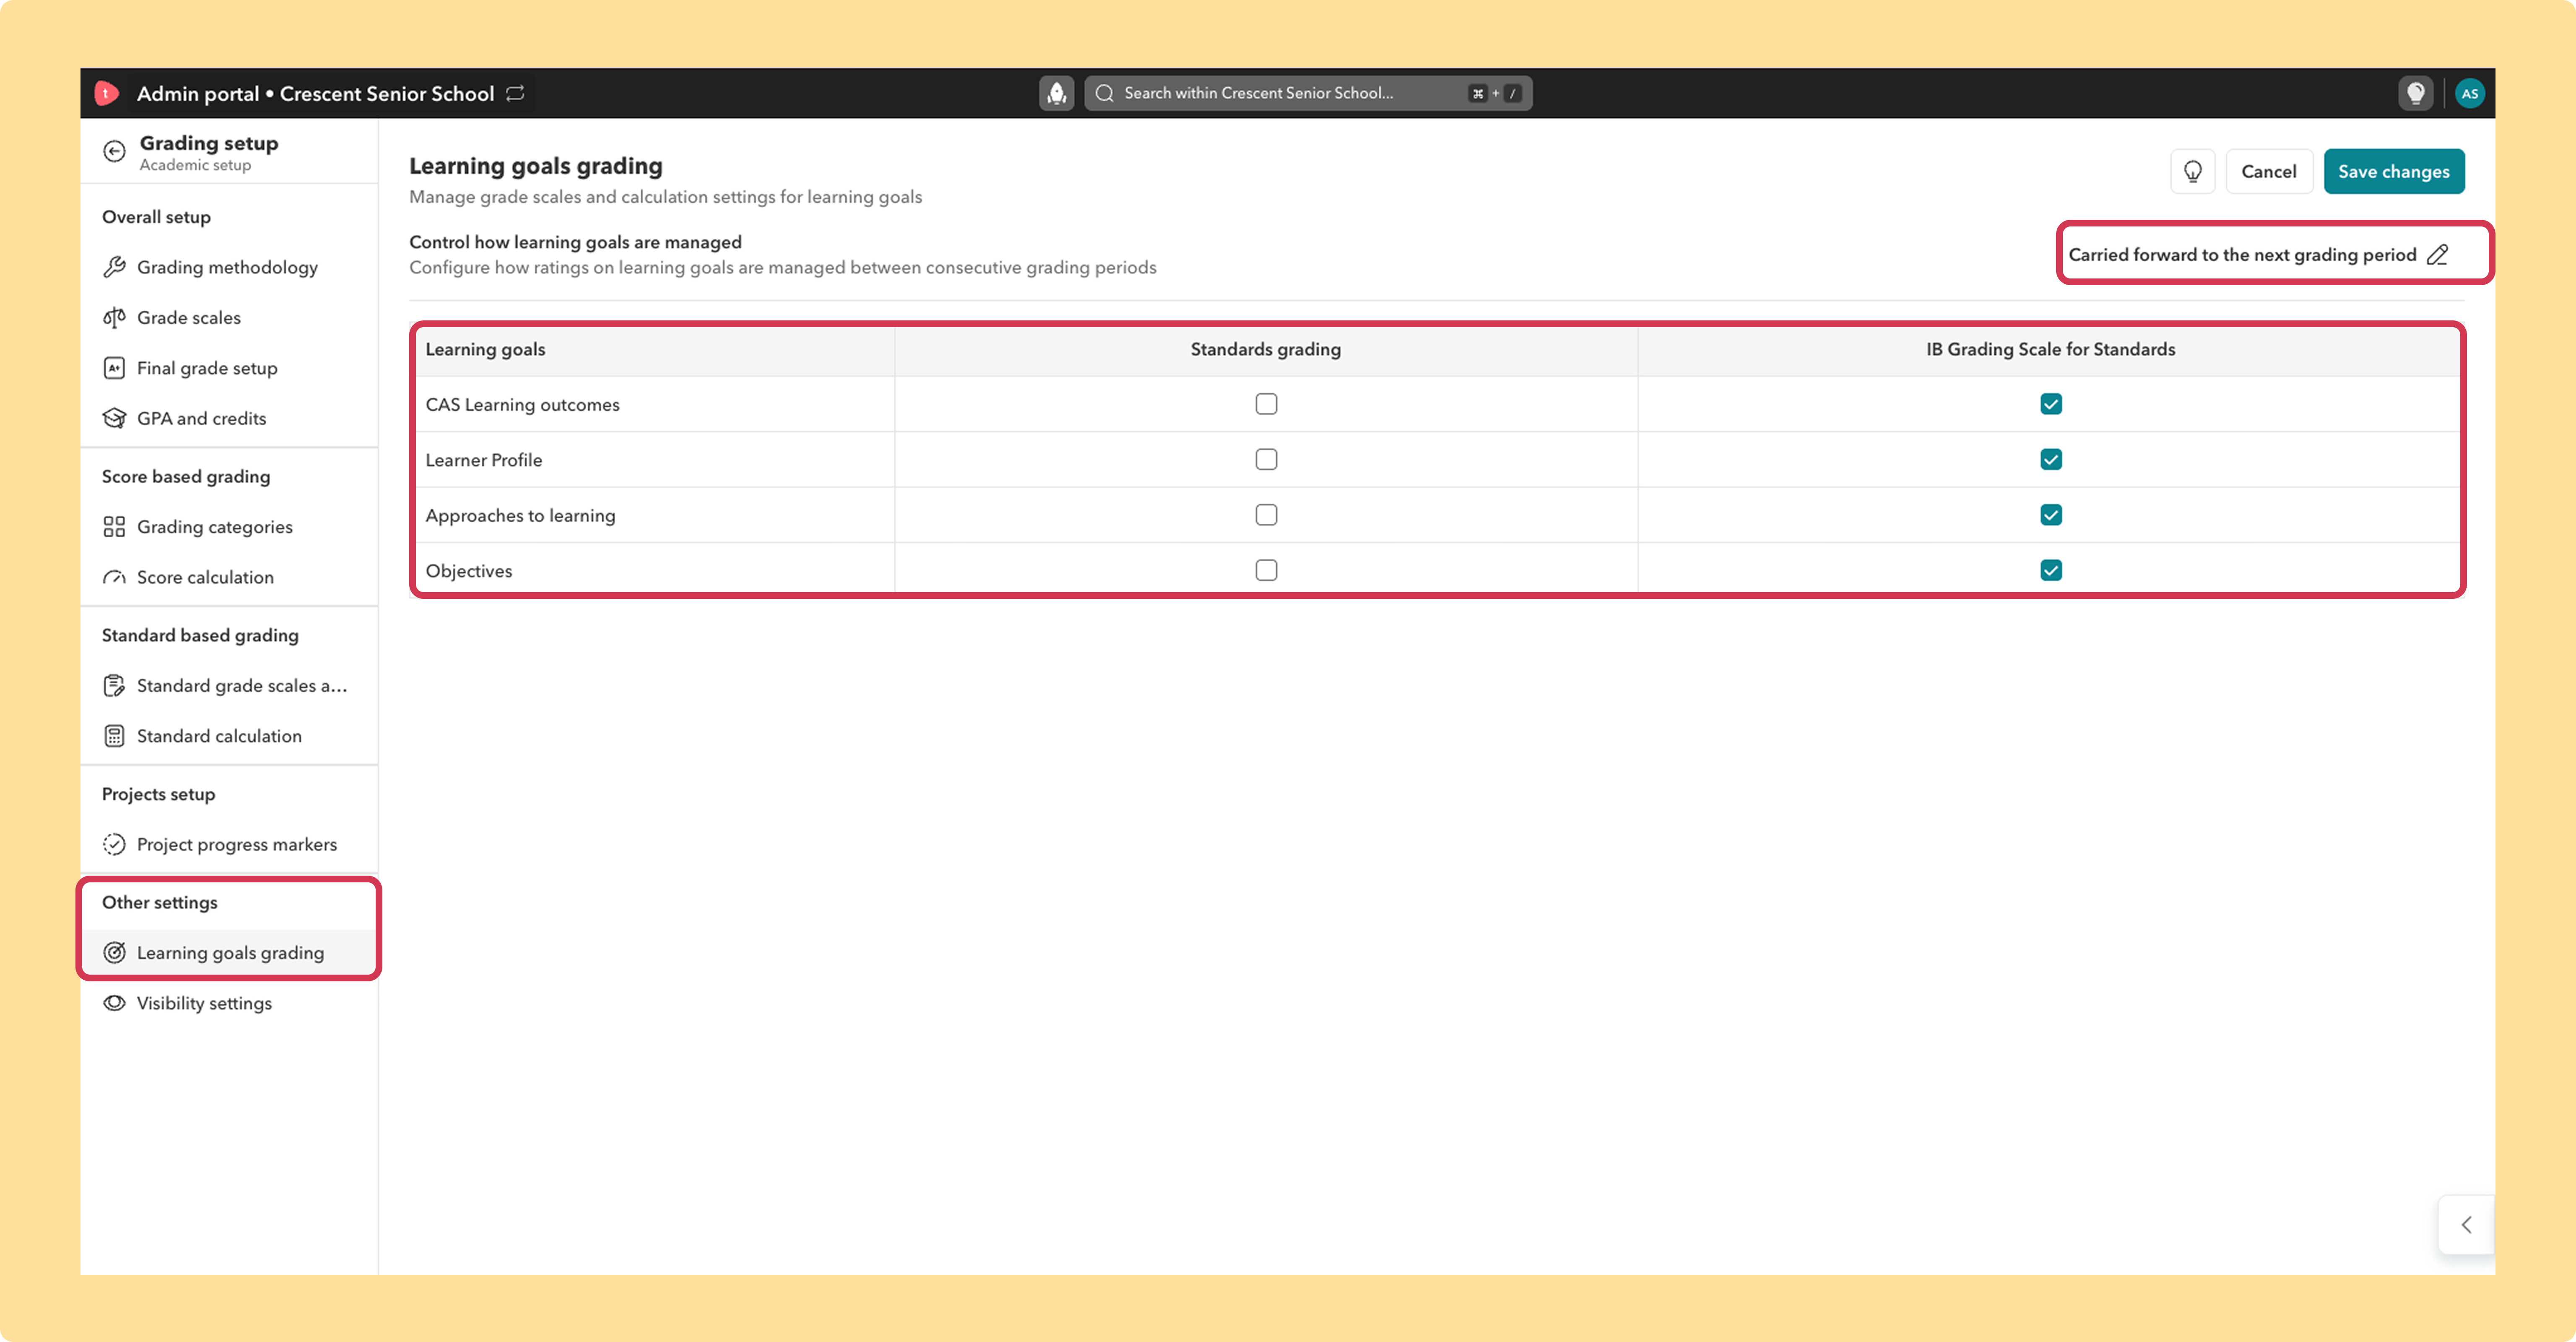Expand the side panel with the chevron
The height and width of the screenshot is (1342, 2576).
pyautogui.click(x=2466, y=1224)
